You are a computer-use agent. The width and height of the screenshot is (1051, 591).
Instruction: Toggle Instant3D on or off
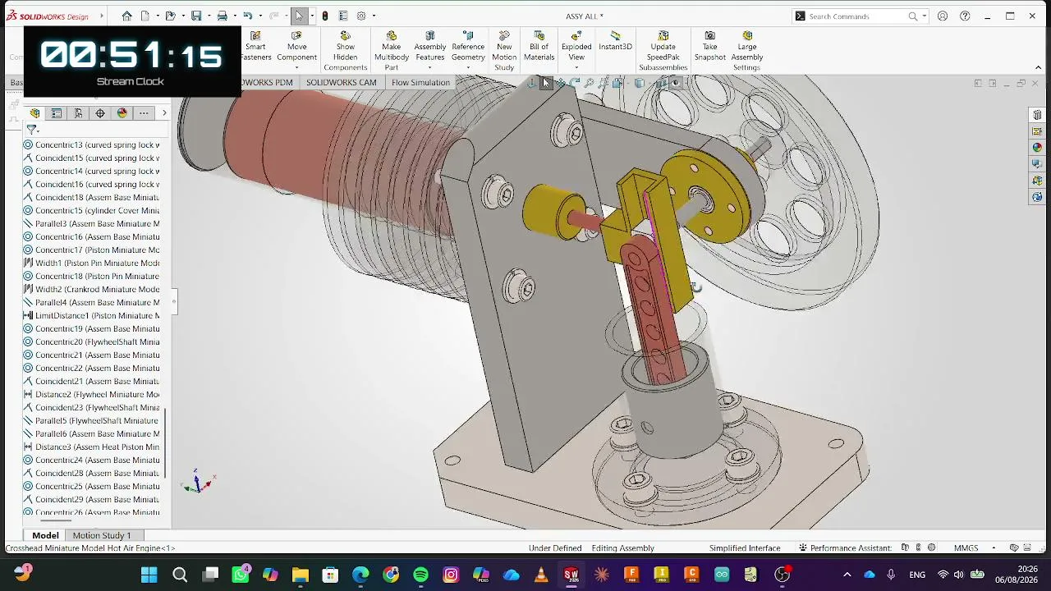click(x=615, y=41)
